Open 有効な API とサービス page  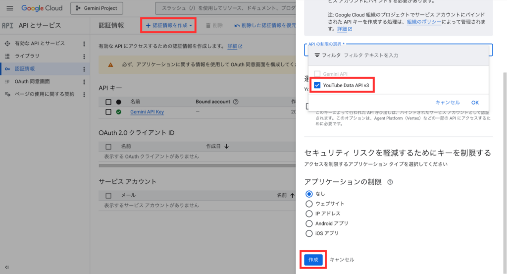coord(40,43)
